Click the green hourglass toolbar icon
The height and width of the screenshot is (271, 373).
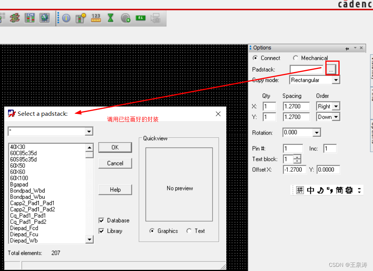[111, 18]
